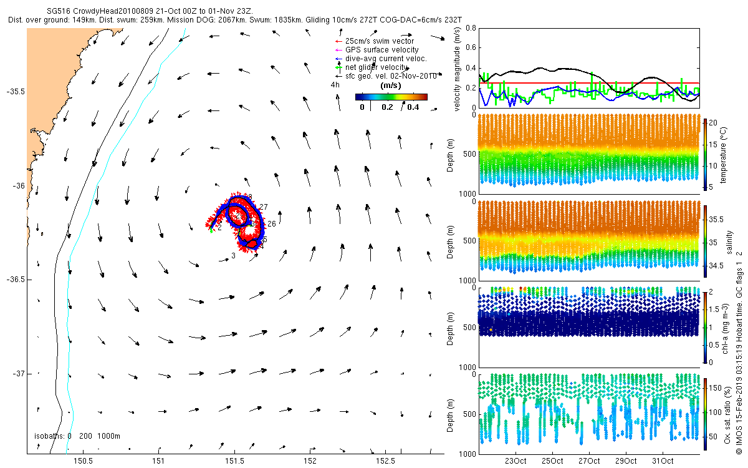Click the '150.5' longitude tick label

83,462
